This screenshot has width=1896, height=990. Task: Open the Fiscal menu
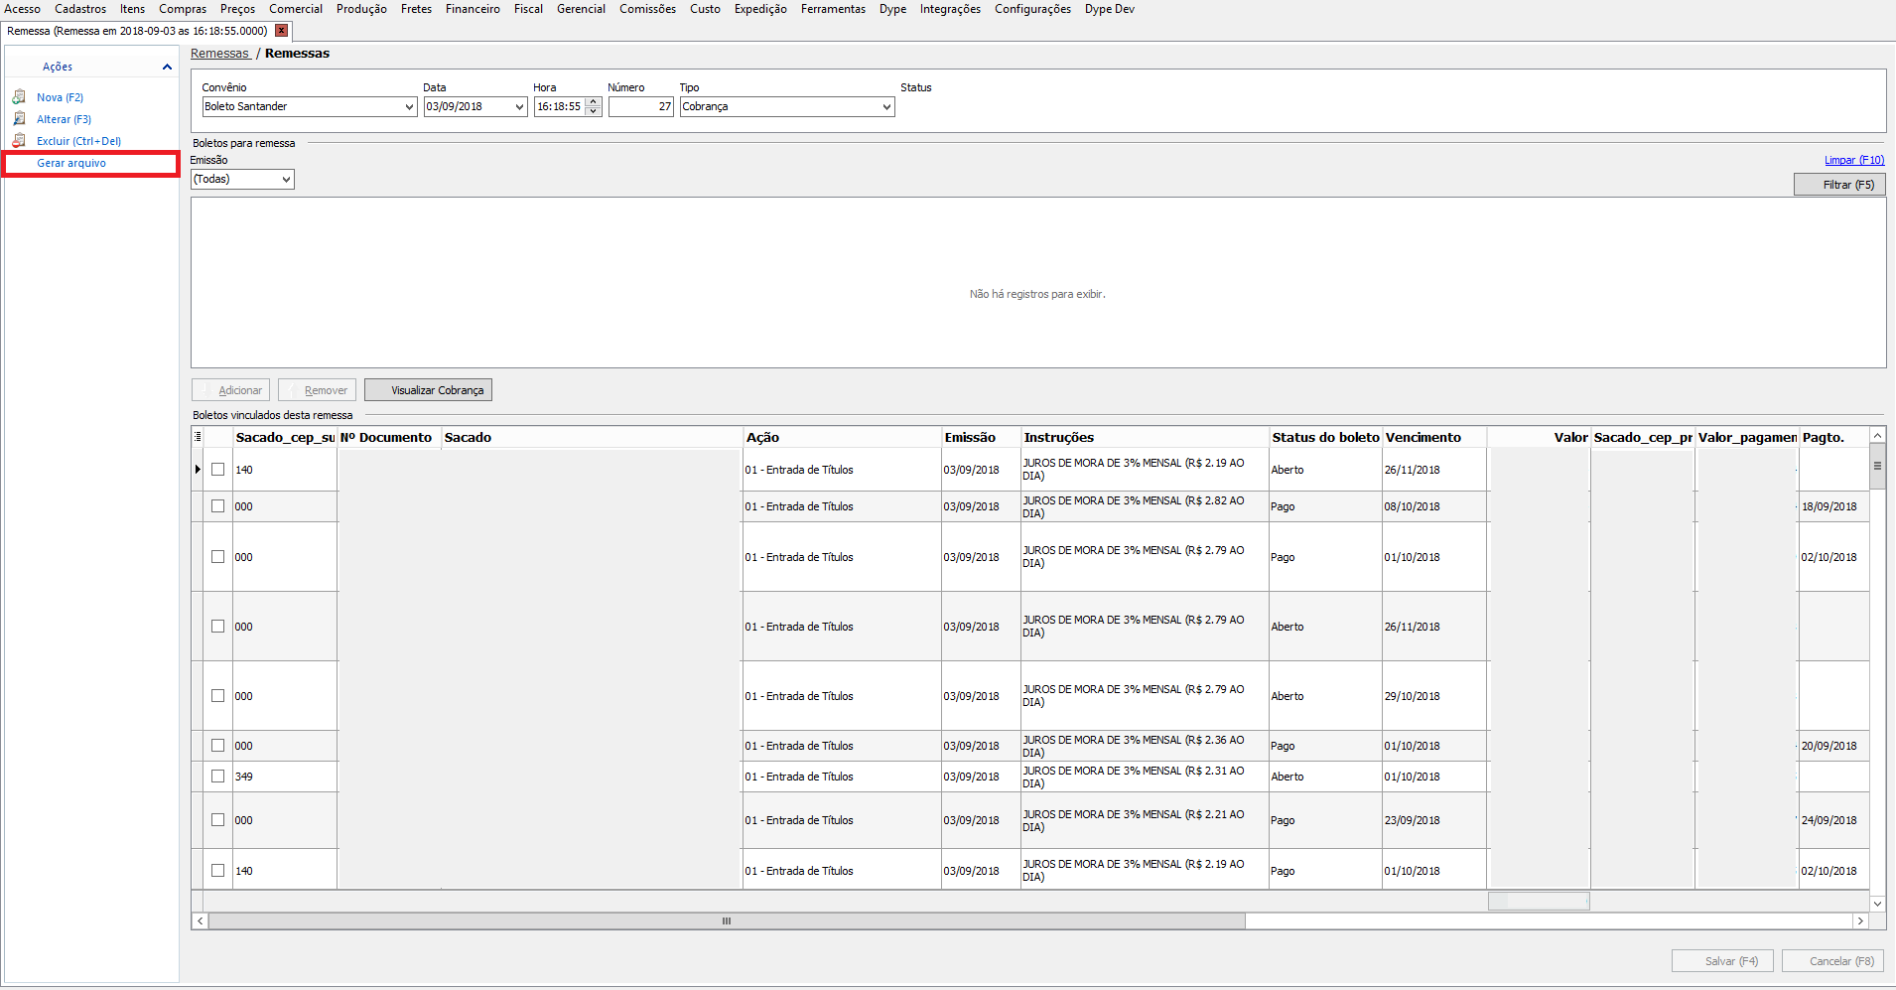coord(528,9)
